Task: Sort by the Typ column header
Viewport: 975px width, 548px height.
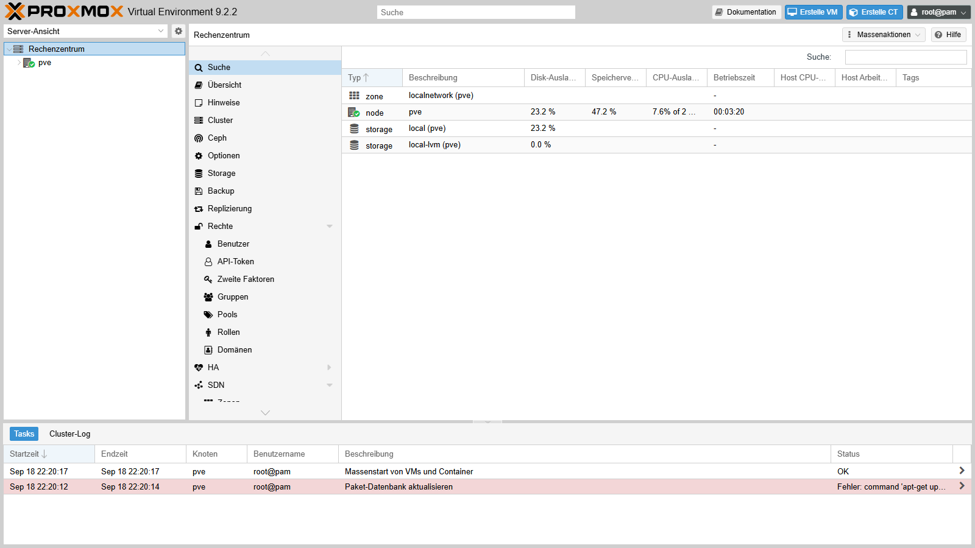Action: (x=372, y=78)
